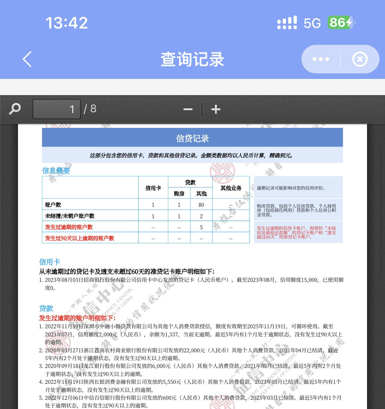Image resolution: width=385 pixels, height=409 pixels.
Task: Select the 其他 loan sub-column header
Action: pyautogui.click(x=201, y=194)
